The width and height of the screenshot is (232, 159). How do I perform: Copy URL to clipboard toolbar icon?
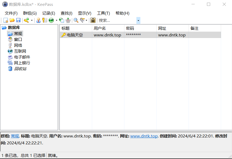[x=62, y=20]
